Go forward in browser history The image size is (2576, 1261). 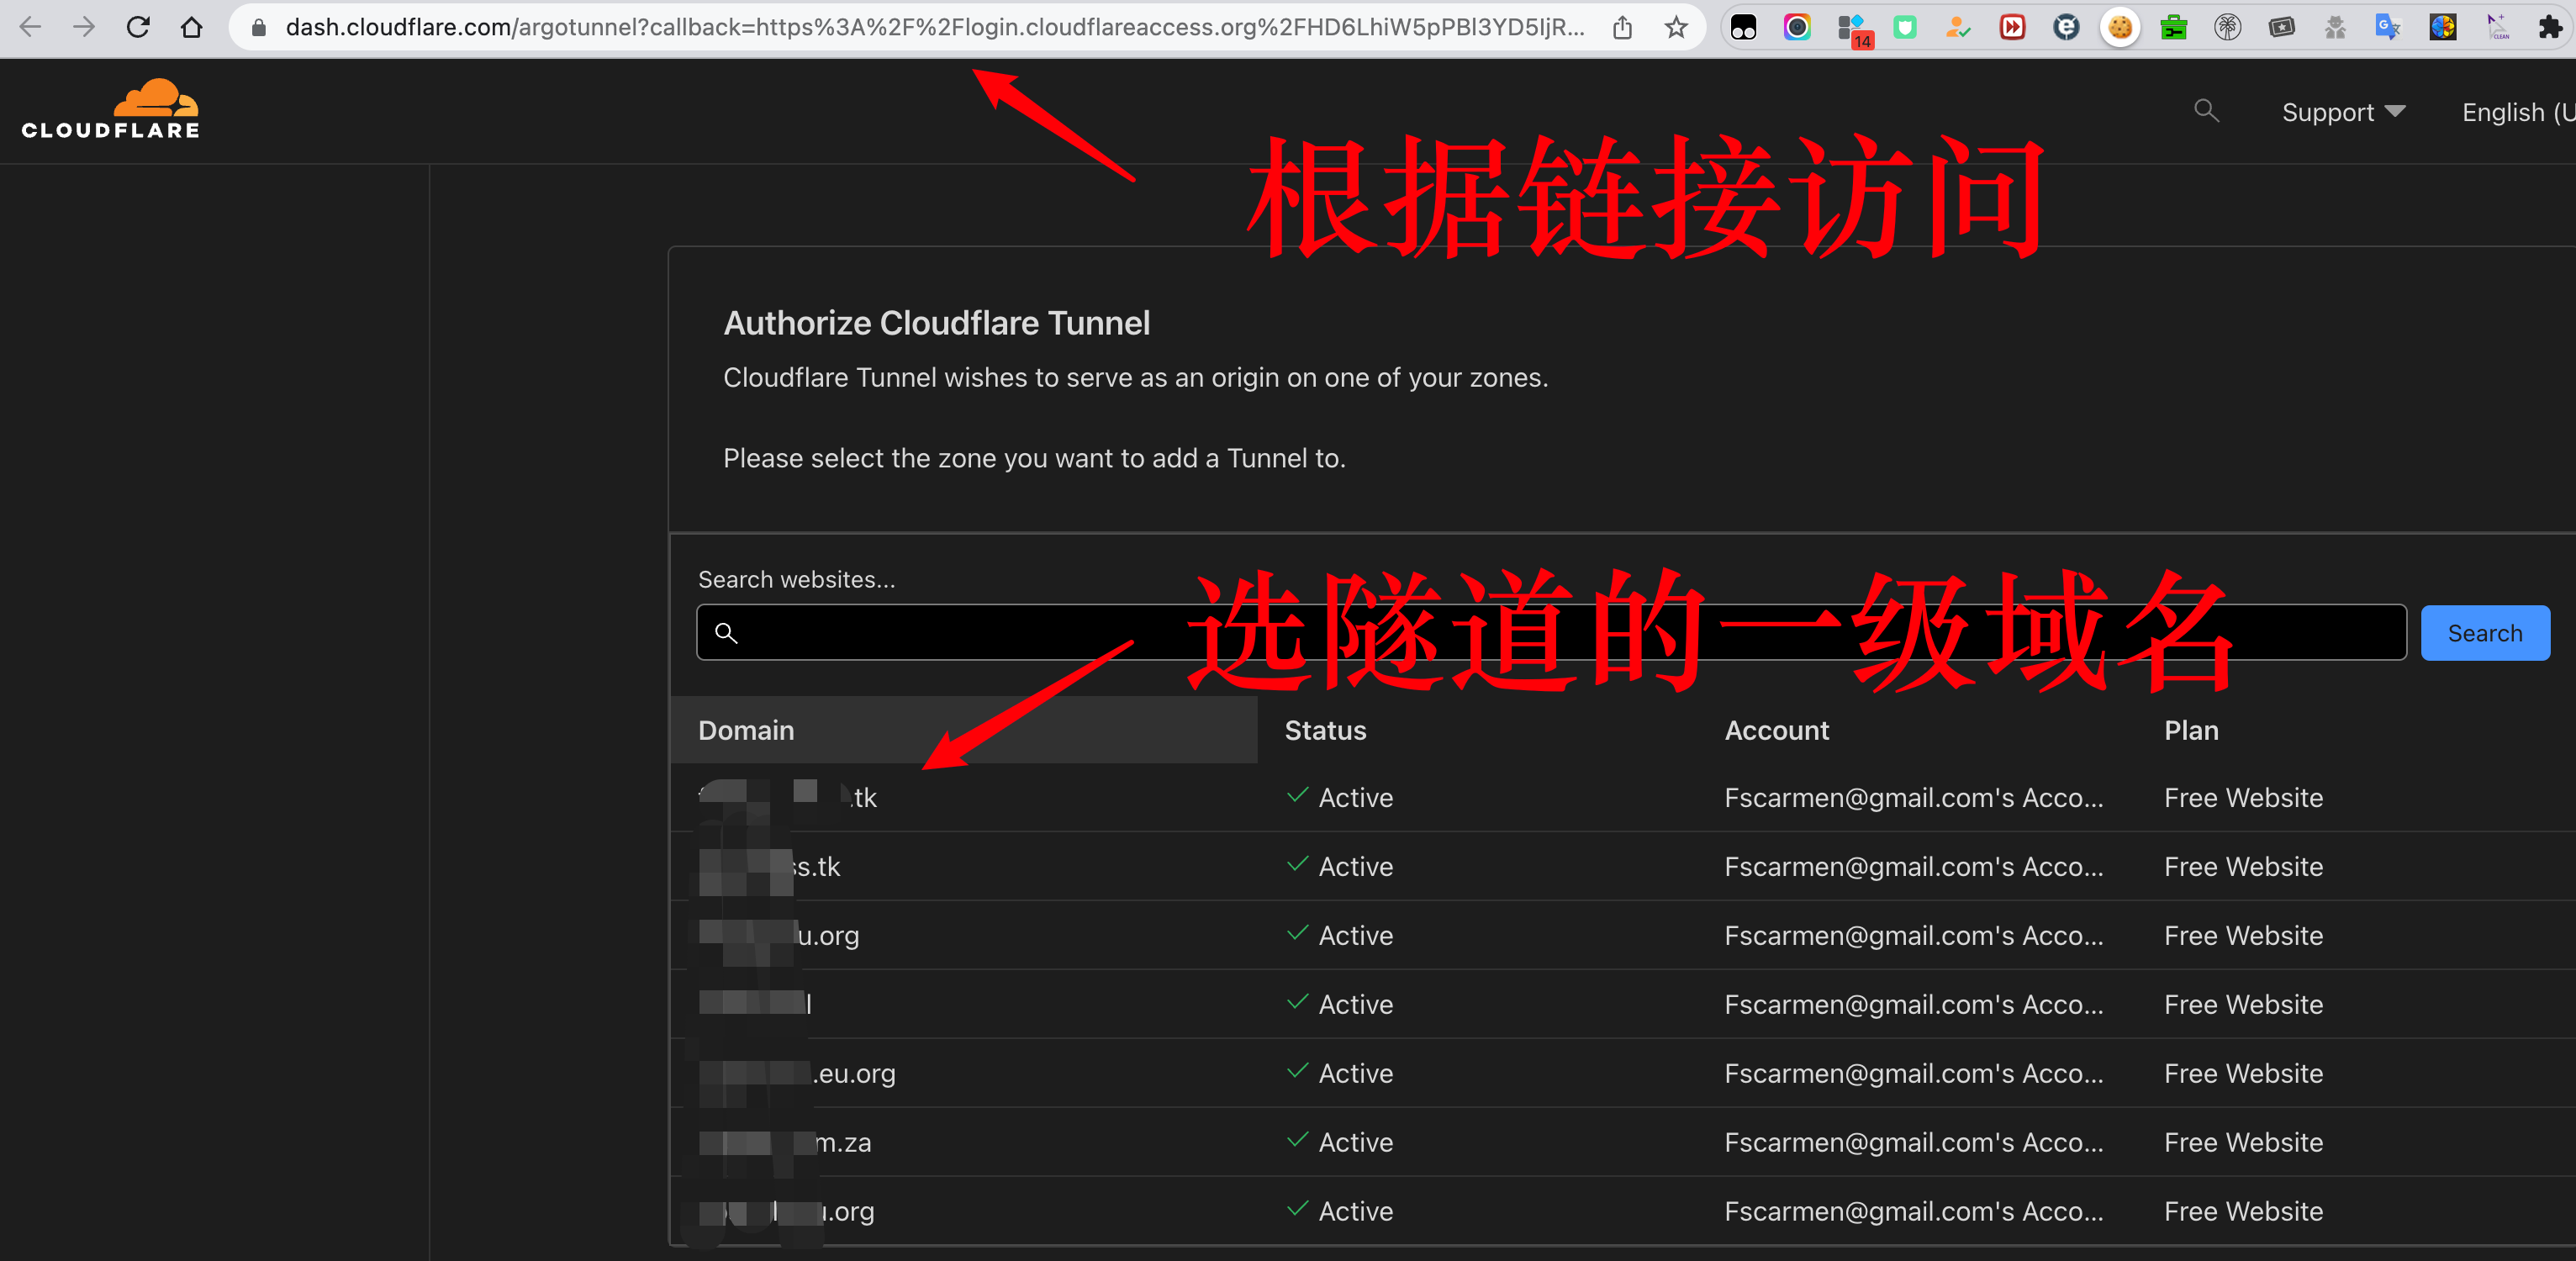point(84,27)
